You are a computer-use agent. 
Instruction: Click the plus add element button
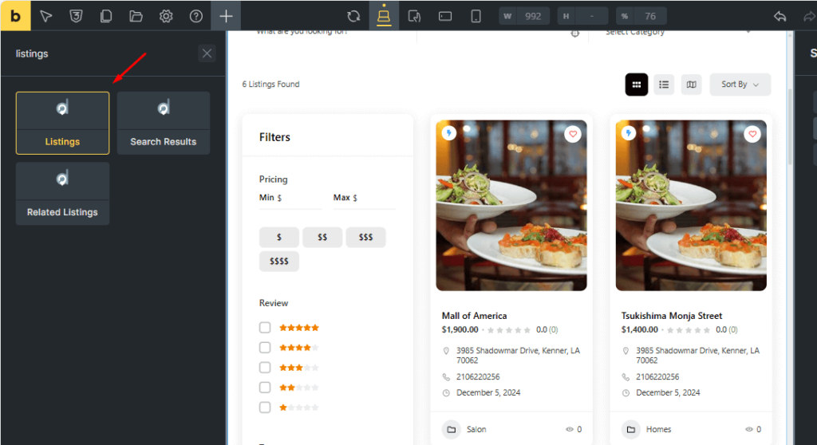click(x=226, y=16)
